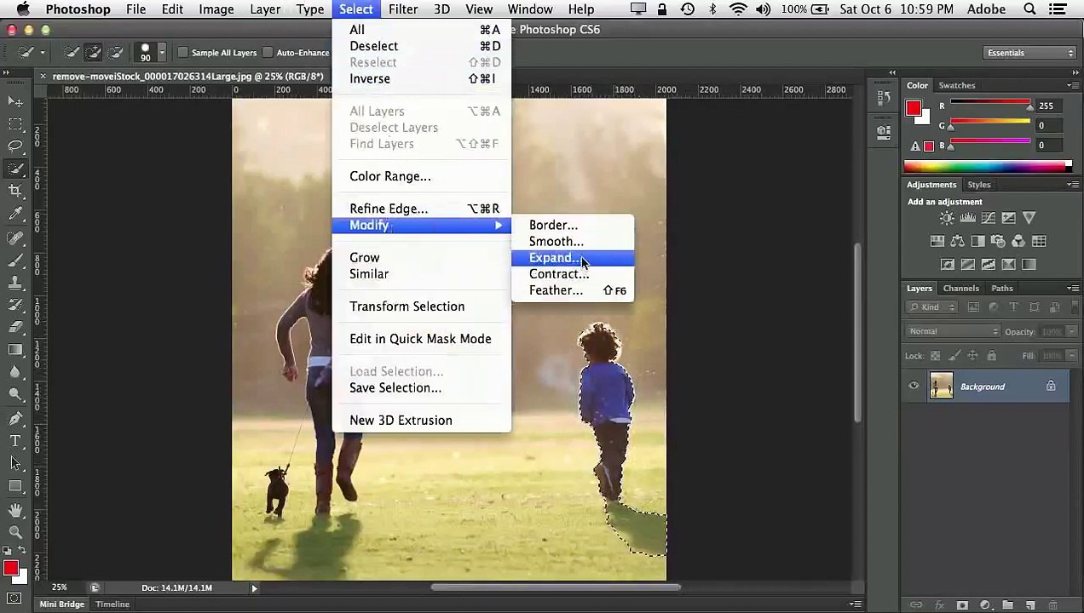Add a Brightness/Contrast adjustment
This screenshot has height=613, width=1084.
pyautogui.click(x=947, y=219)
